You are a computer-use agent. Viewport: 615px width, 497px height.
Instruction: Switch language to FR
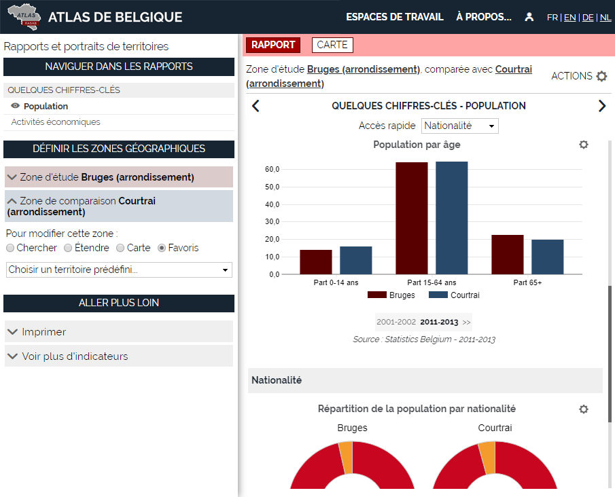(x=552, y=18)
